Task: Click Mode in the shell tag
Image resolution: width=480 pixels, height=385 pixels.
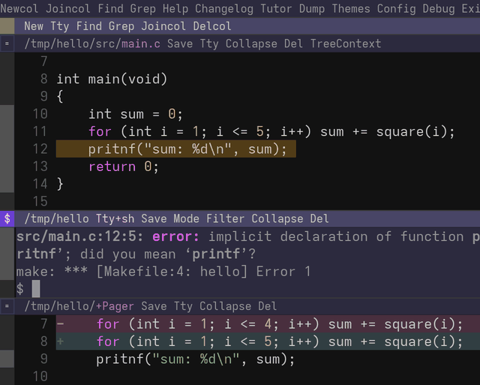Action: coord(187,218)
